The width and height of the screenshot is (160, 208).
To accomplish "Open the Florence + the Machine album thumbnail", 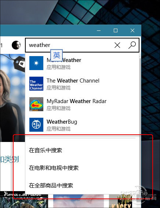I will pos(24,200).
